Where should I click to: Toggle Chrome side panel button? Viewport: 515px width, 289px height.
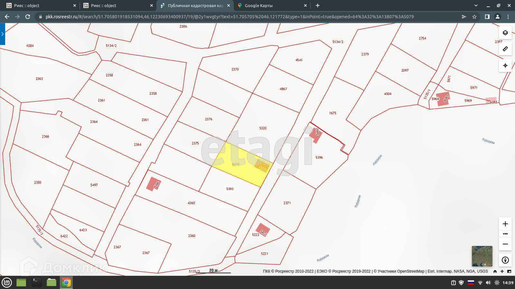click(487, 17)
